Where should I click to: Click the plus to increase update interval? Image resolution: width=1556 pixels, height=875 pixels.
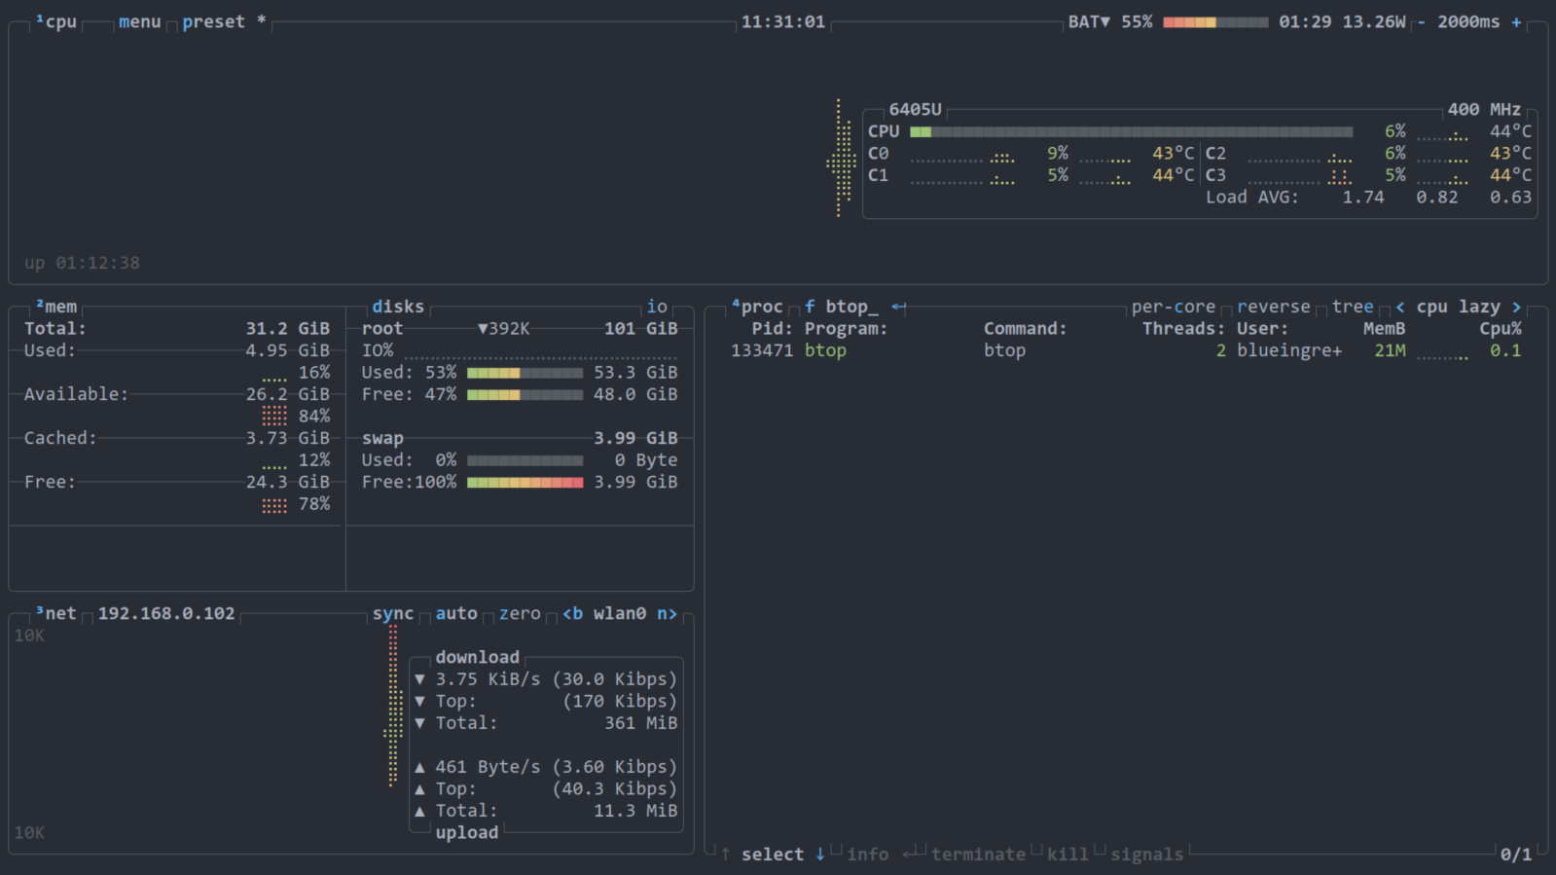1516,22
